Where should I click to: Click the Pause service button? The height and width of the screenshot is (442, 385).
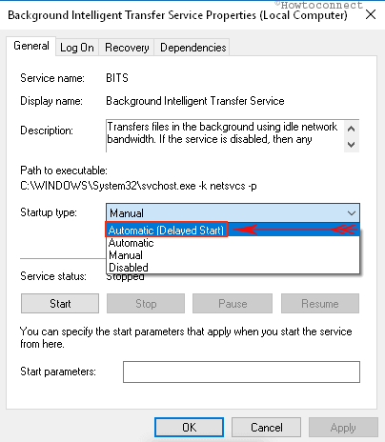(233, 304)
